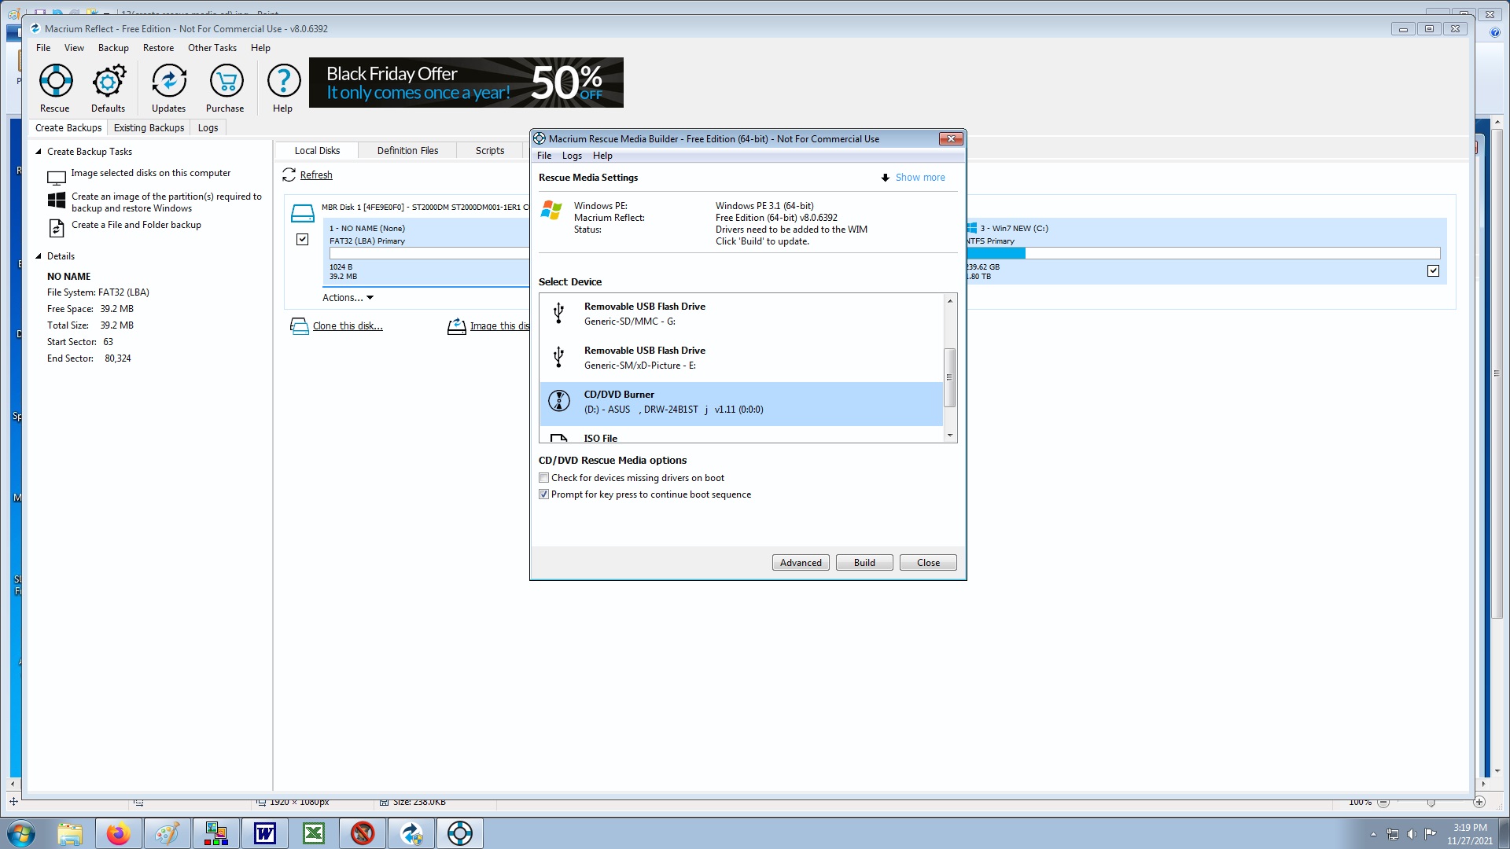Open the Defaults gear icon
The height and width of the screenshot is (849, 1510).
pyautogui.click(x=109, y=81)
